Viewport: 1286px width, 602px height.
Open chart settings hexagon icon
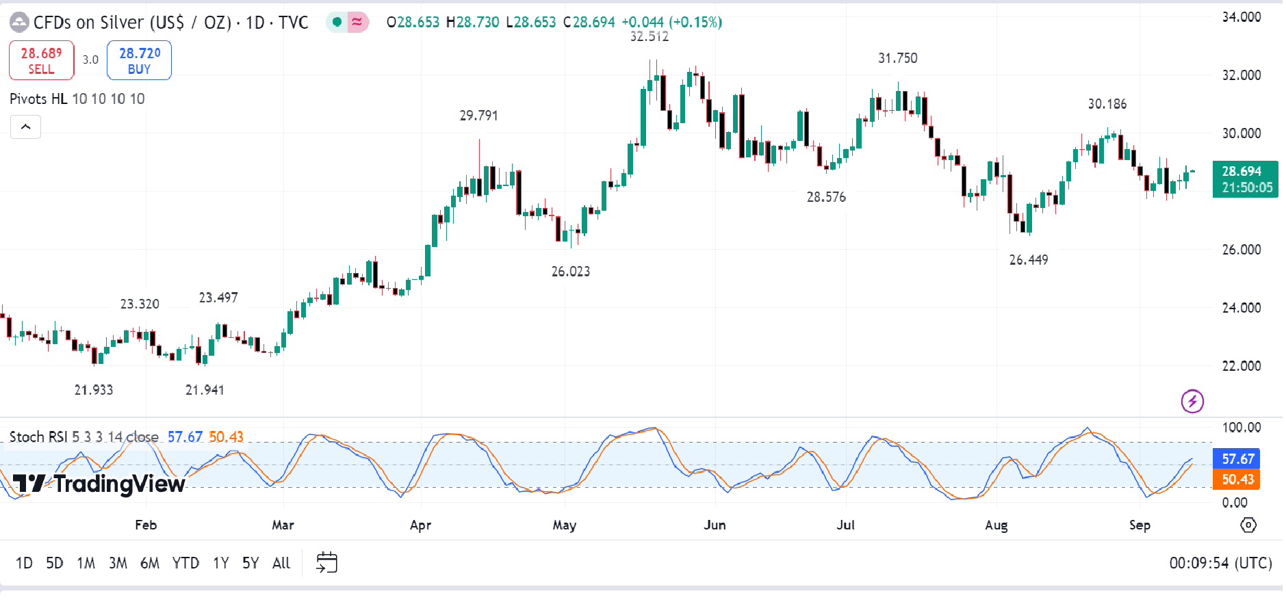coord(1248,525)
